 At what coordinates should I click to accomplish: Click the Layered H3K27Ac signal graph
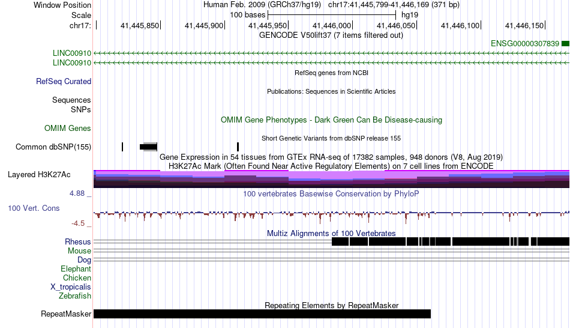[x=332, y=179]
